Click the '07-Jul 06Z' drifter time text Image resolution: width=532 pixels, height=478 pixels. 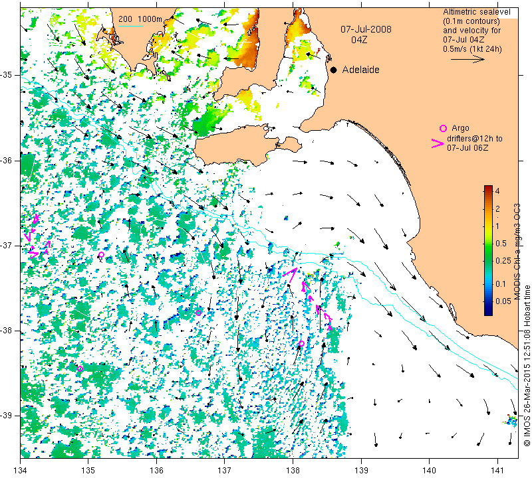(x=467, y=147)
